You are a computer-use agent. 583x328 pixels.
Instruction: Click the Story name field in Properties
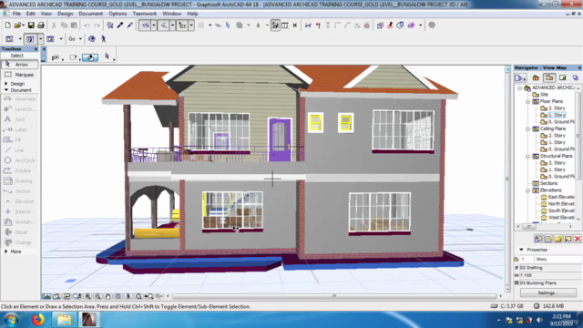557,259
